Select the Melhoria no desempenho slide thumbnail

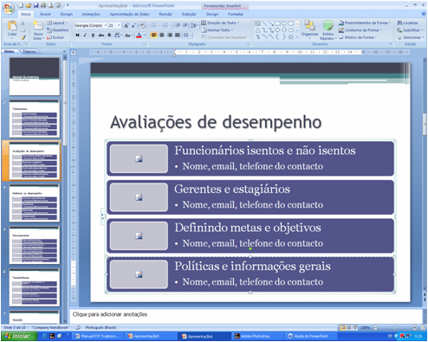[x=35, y=203]
